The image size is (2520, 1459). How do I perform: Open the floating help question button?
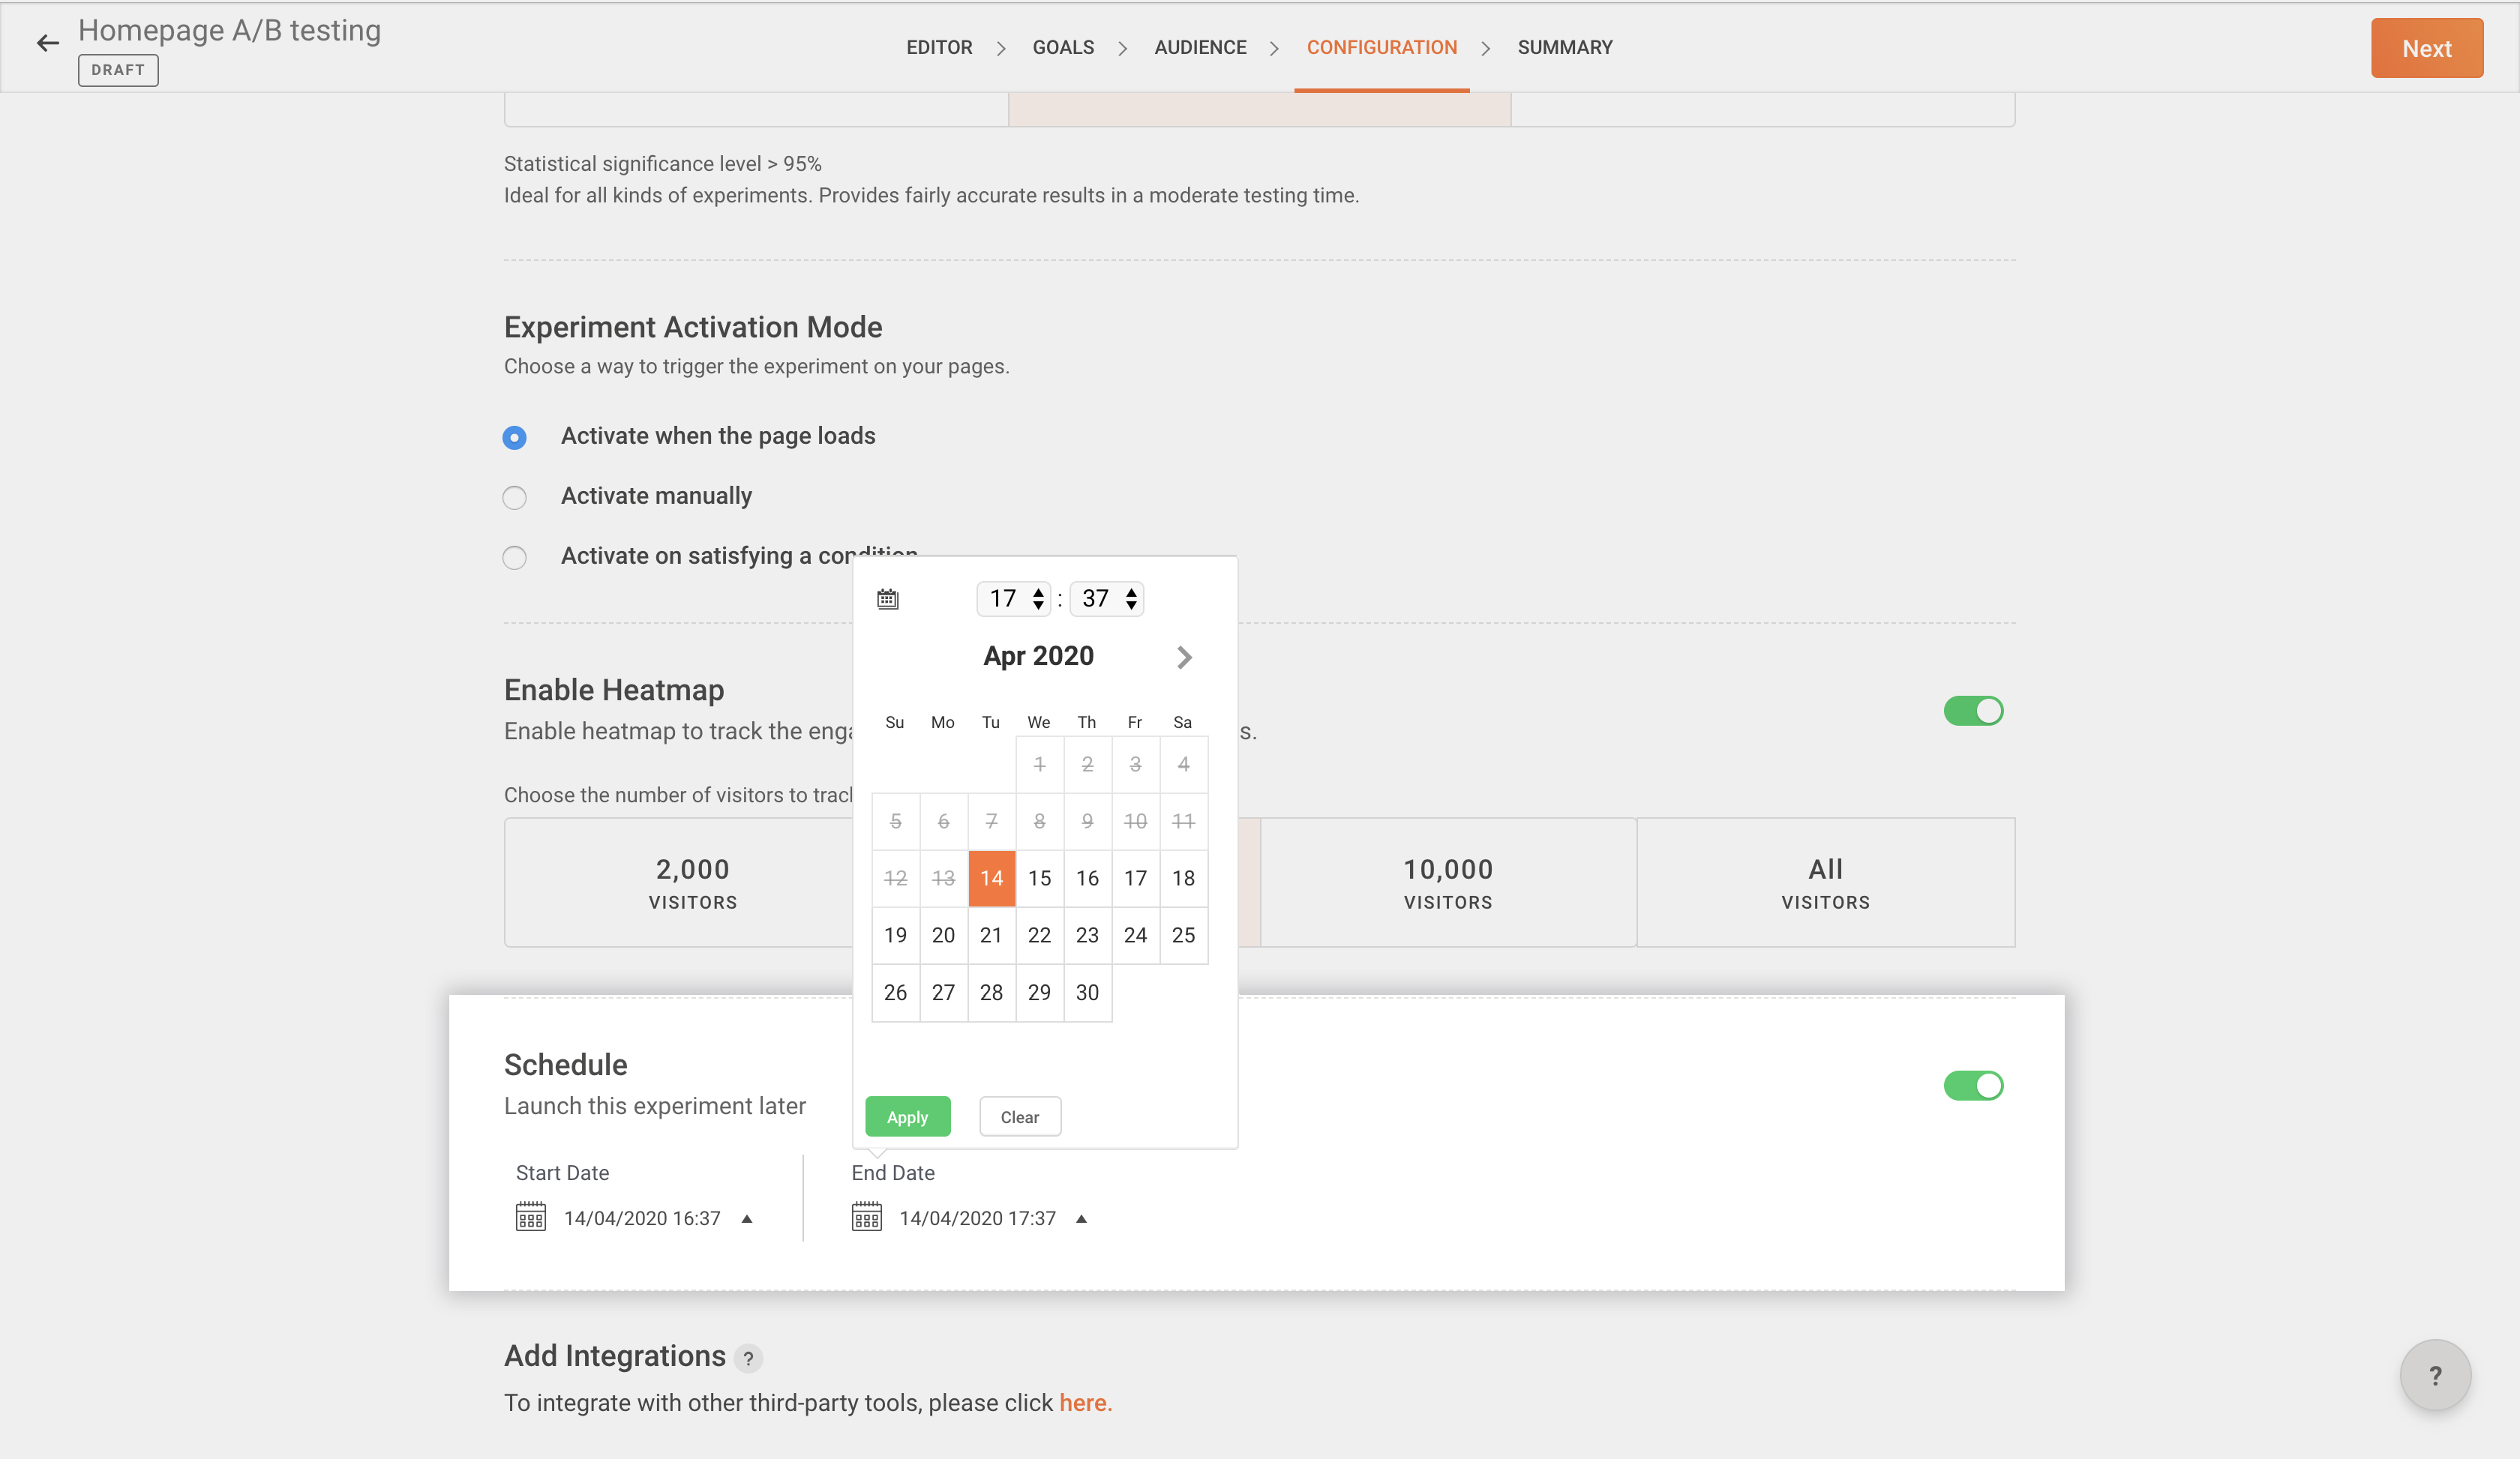pos(2435,1375)
